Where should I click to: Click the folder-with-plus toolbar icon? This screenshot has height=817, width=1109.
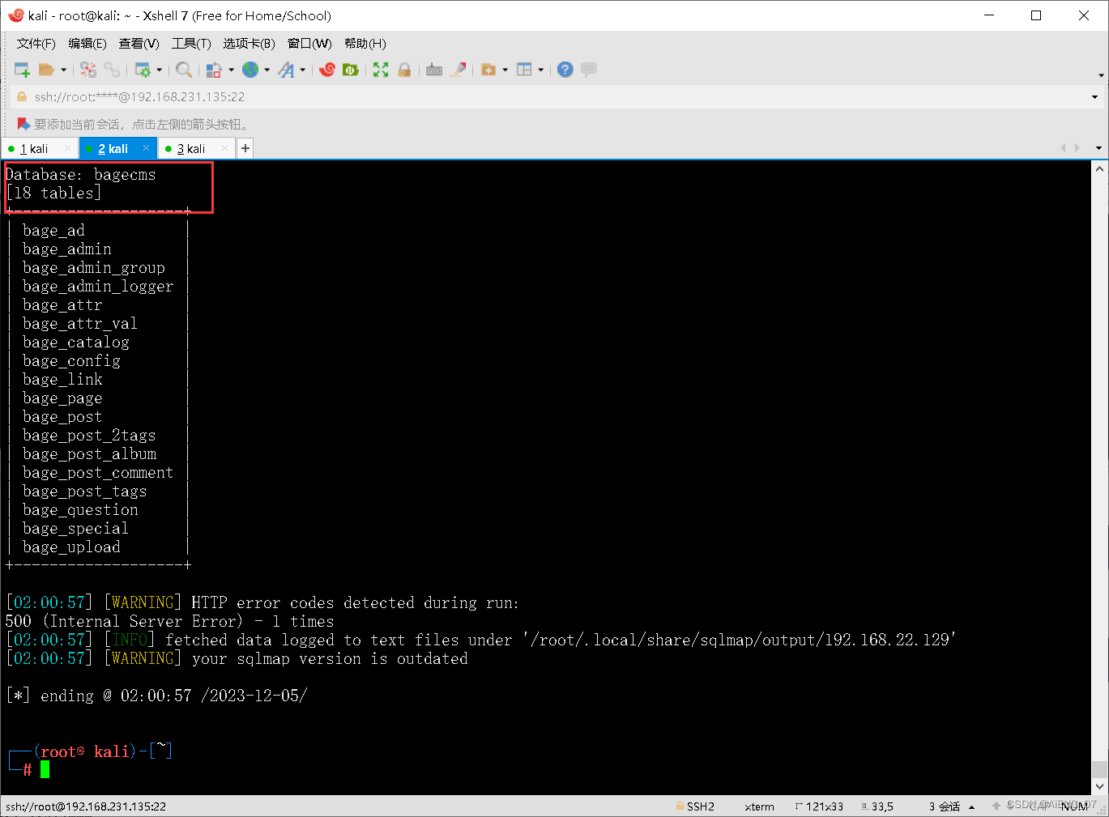tap(488, 70)
